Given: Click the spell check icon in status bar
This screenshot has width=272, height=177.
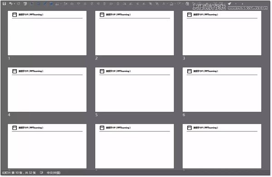Looking at the screenshot, I should tap(41, 172).
